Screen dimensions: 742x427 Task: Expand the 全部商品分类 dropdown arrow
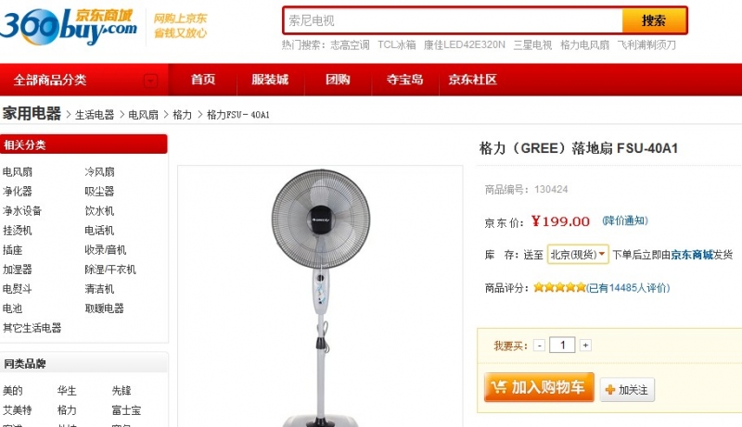150,81
